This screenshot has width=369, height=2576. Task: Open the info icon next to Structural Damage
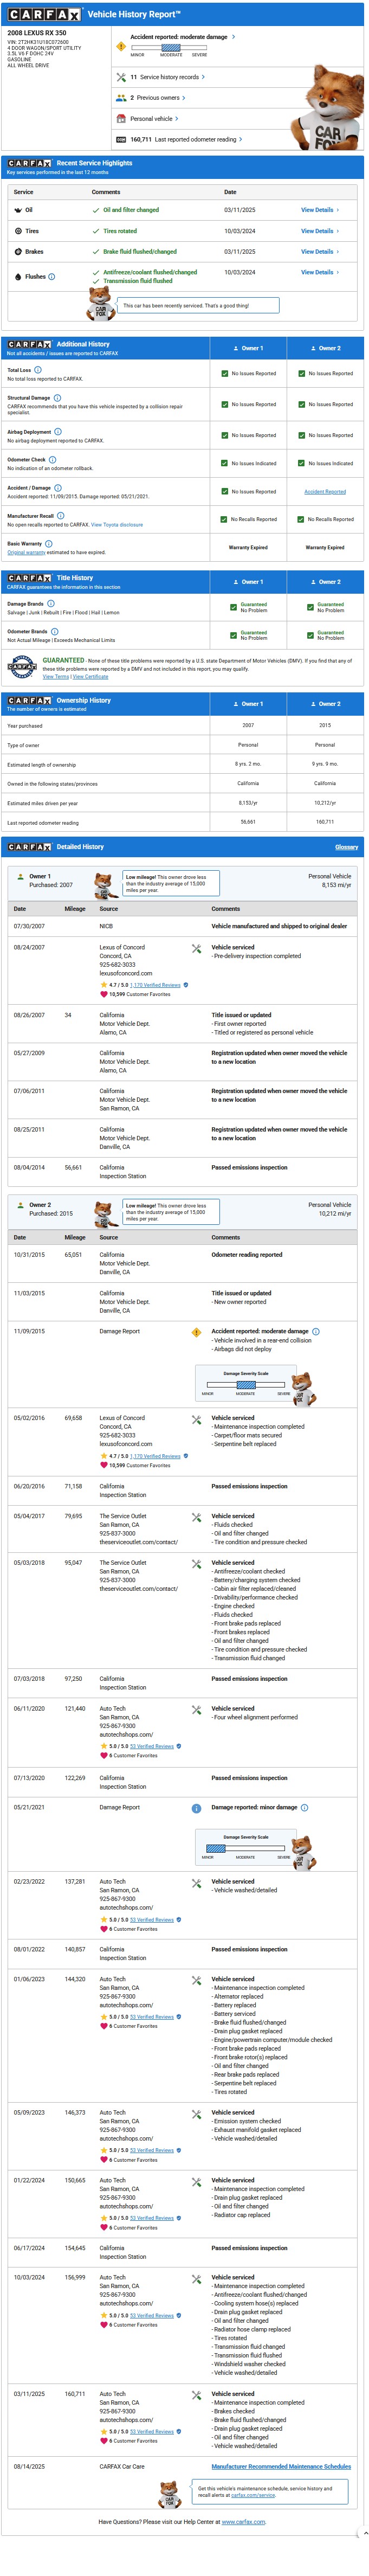coord(57,398)
